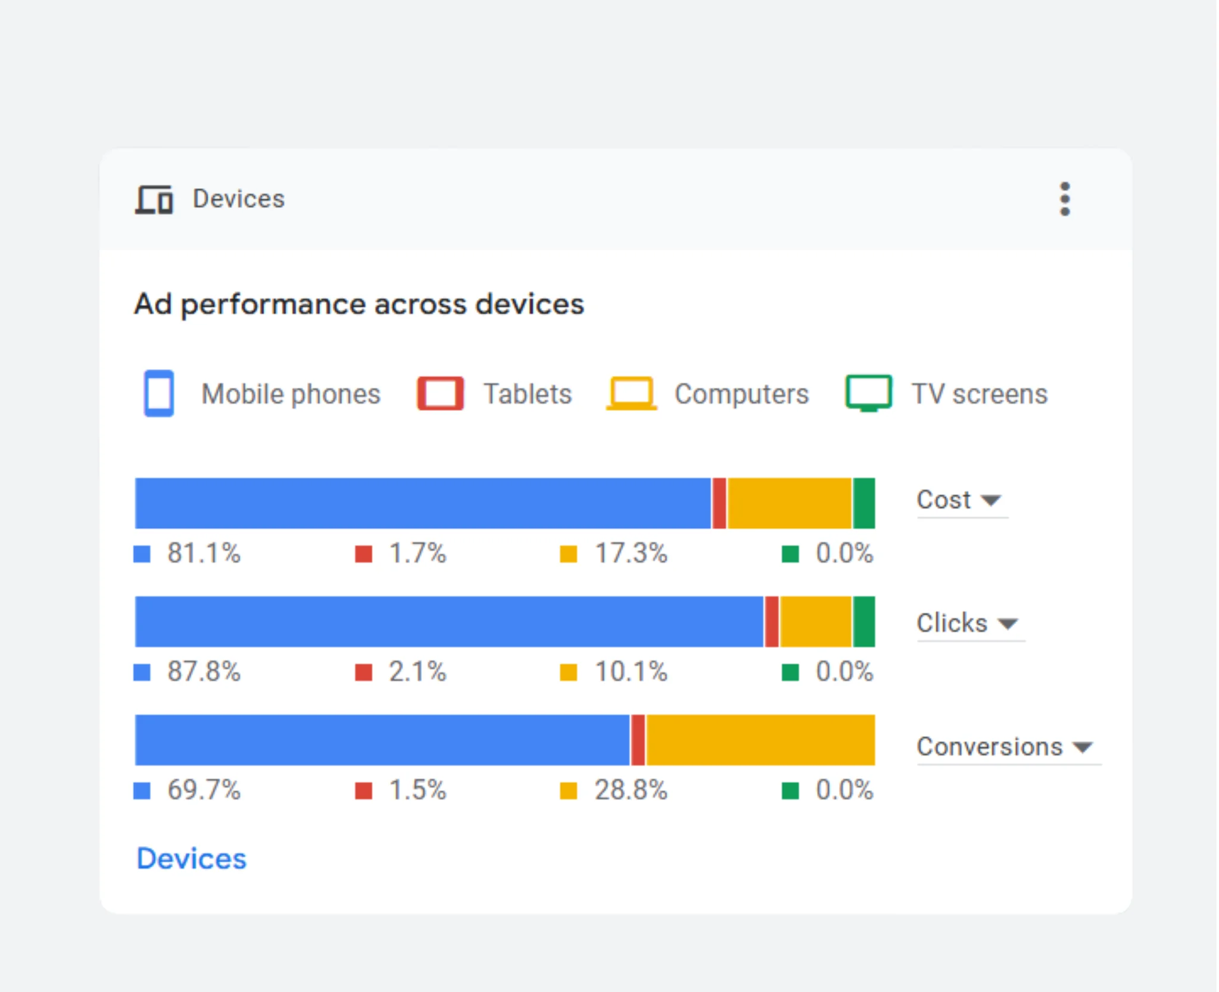
Task: Click the green TV segment in Clicks bar
Action: click(863, 622)
